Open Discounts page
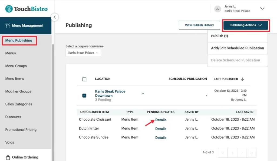The height and width of the screenshot is (161, 277). (x=13, y=117)
